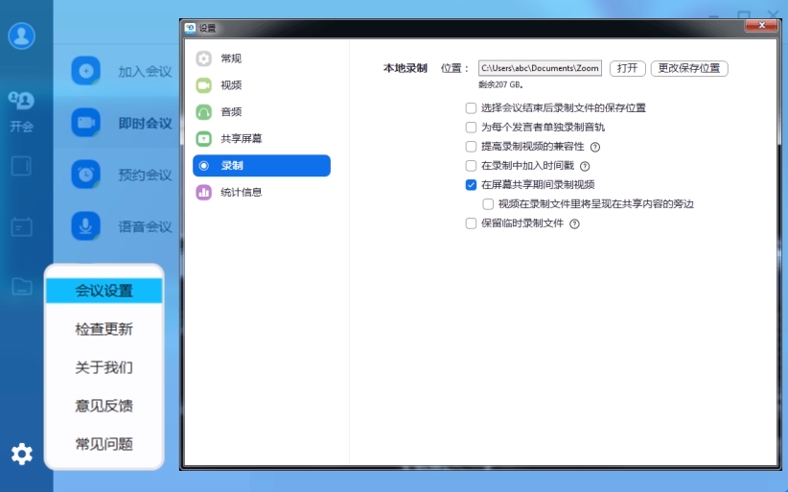788x492 pixels.
Task: Click the 打开 button
Action: [627, 68]
